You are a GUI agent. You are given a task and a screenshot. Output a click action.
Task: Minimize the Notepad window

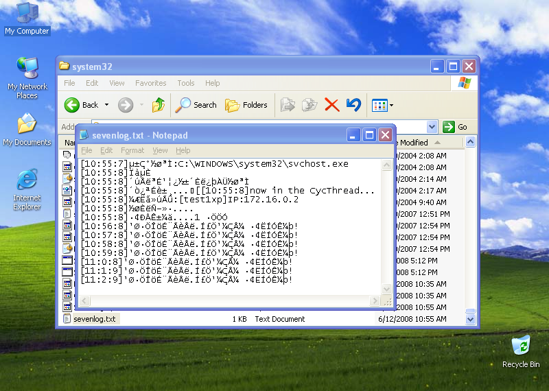point(353,134)
